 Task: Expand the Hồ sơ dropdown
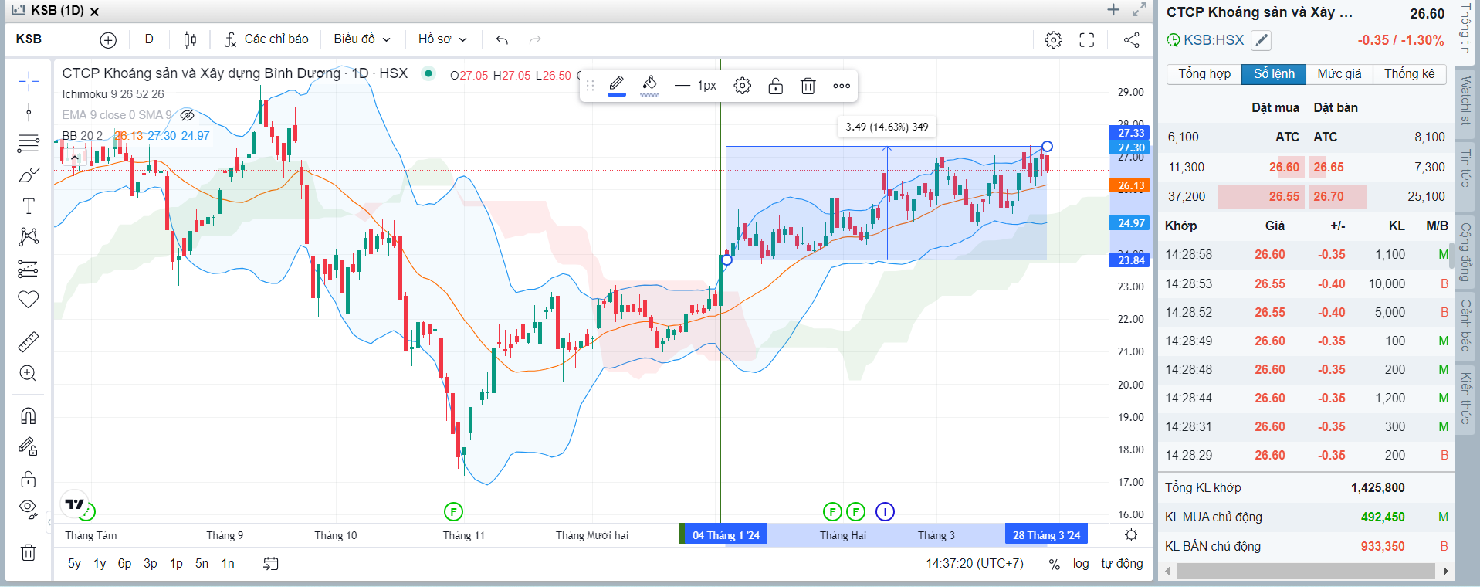[442, 39]
